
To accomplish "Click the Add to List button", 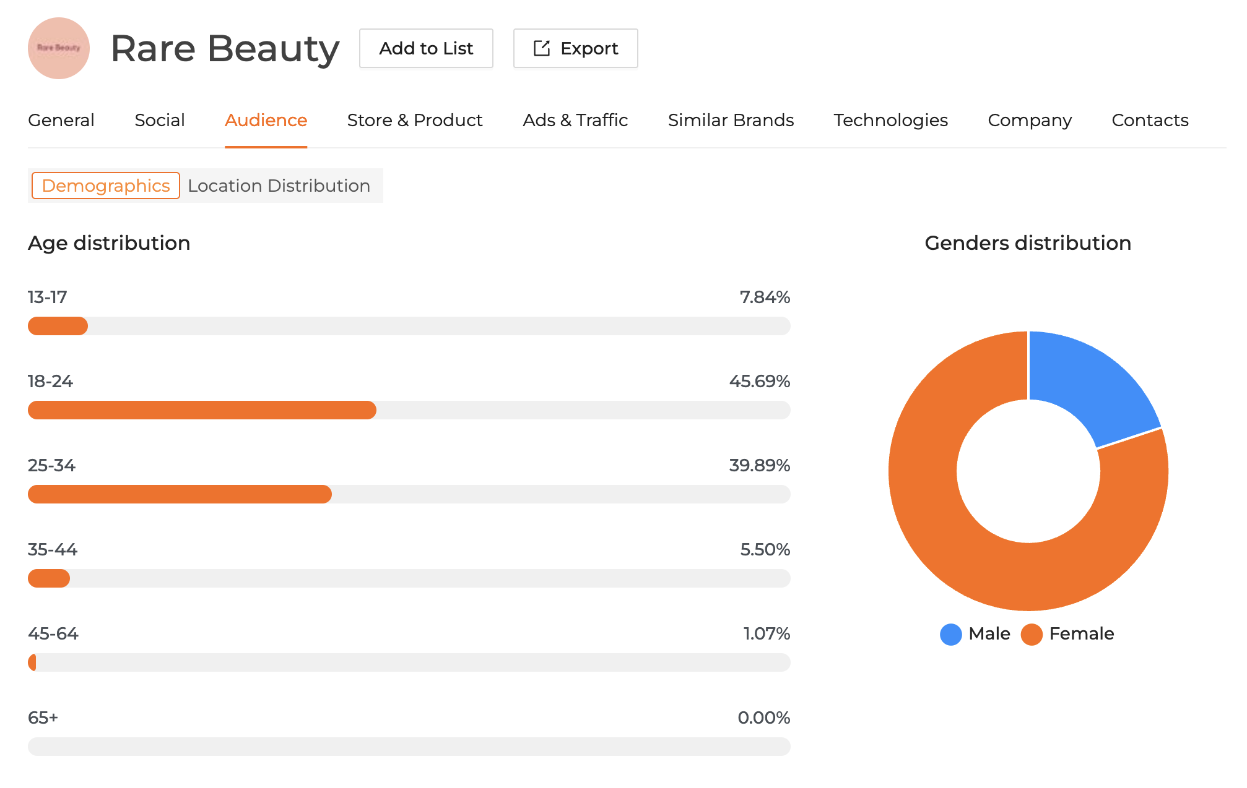I will pos(425,48).
